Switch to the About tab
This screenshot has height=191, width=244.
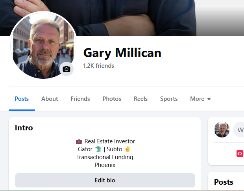click(50, 99)
